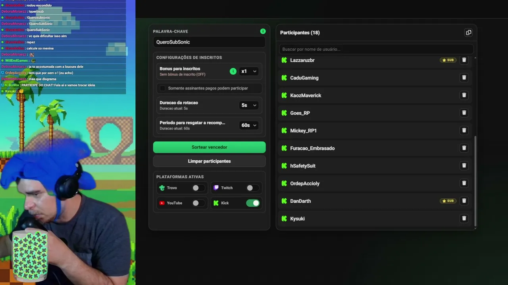Click participant name CaduGaming

pos(304,78)
